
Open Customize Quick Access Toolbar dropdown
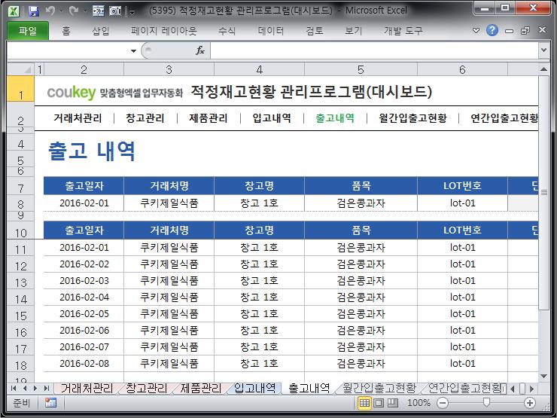132,12
